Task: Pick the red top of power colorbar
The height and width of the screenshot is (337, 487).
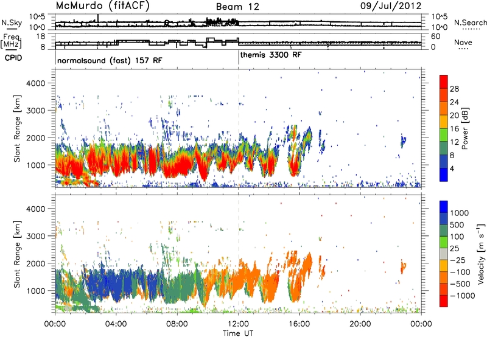Action: (x=444, y=82)
